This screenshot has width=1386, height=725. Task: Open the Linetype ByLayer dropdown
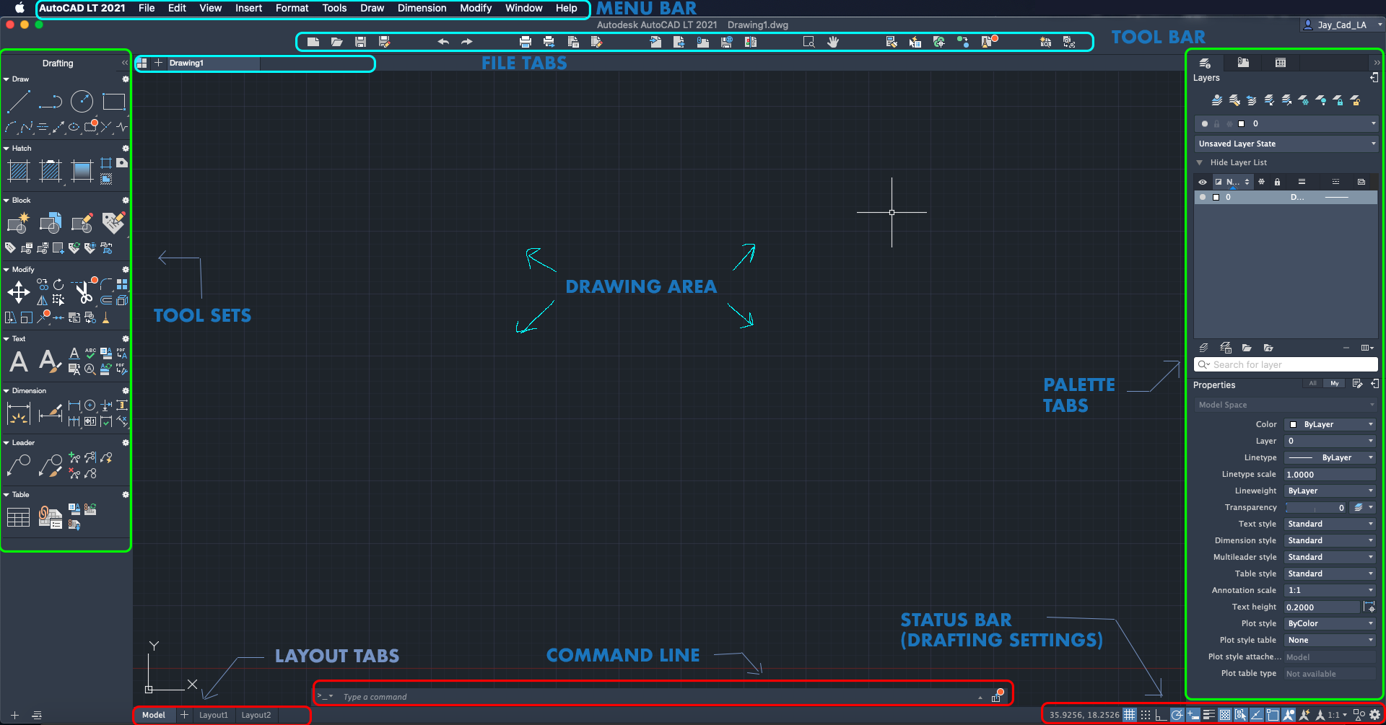pos(1330,457)
